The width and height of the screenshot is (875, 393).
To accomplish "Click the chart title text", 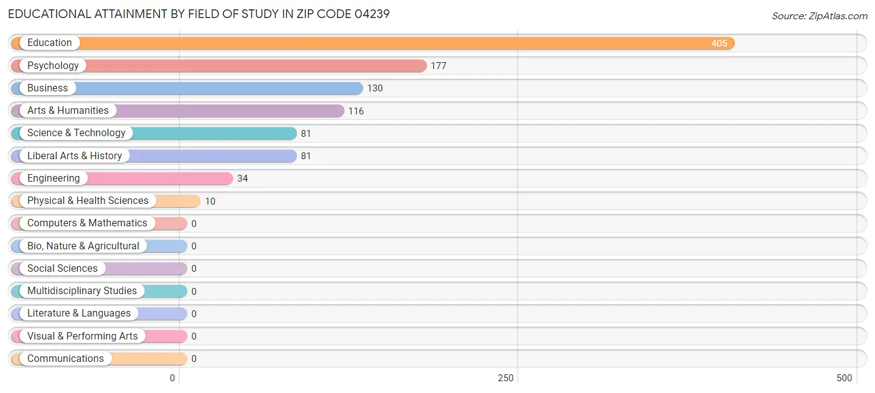I will pyautogui.click(x=199, y=14).
